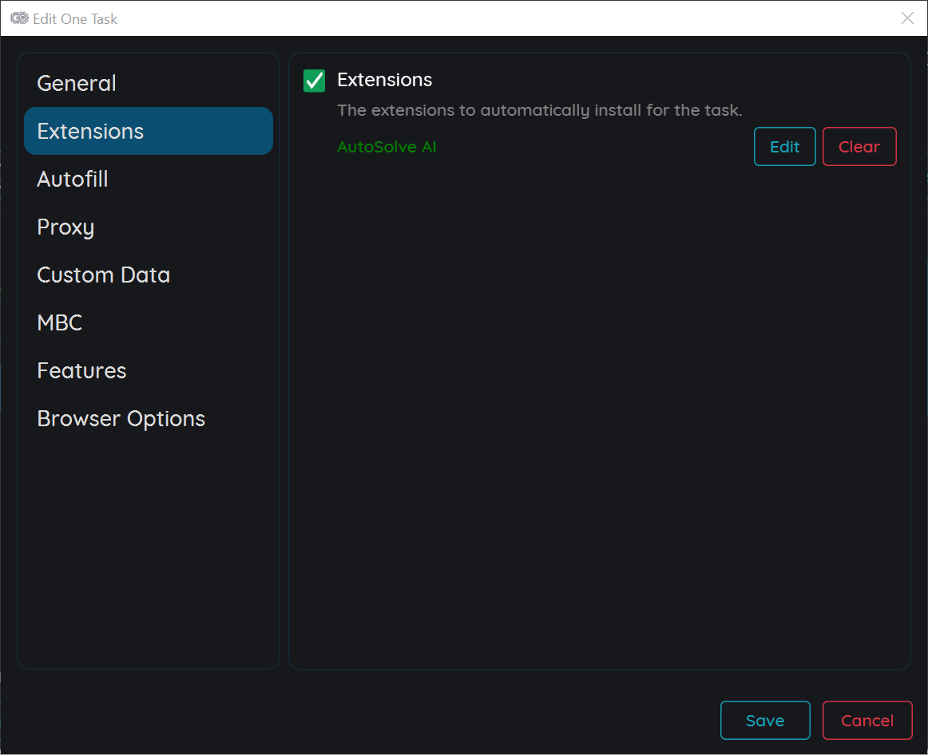Save the task changes

point(765,721)
